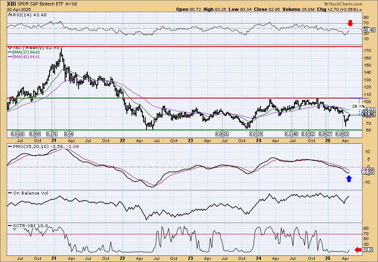This screenshot has height=262, width=378.
Task: Click the 0.089 cycle label box
Action: (35, 134)
